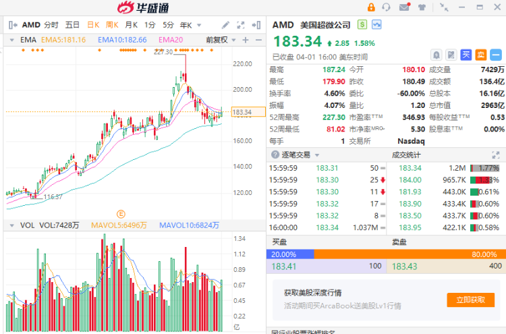Image resolution: width=506 pixels, height=334 pixels.
Task: Click the orange lock icon in title bar
Action: click(371, 7)
